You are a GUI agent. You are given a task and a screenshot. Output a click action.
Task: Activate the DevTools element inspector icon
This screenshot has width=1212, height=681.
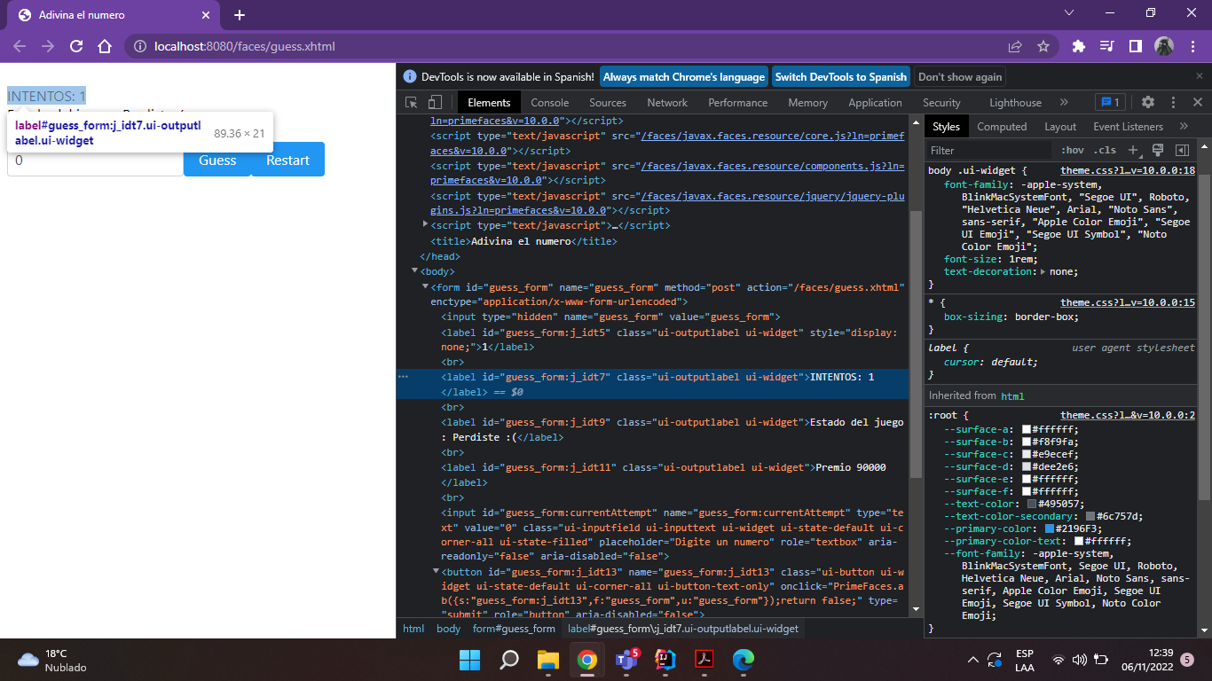(x=411, y=103)
